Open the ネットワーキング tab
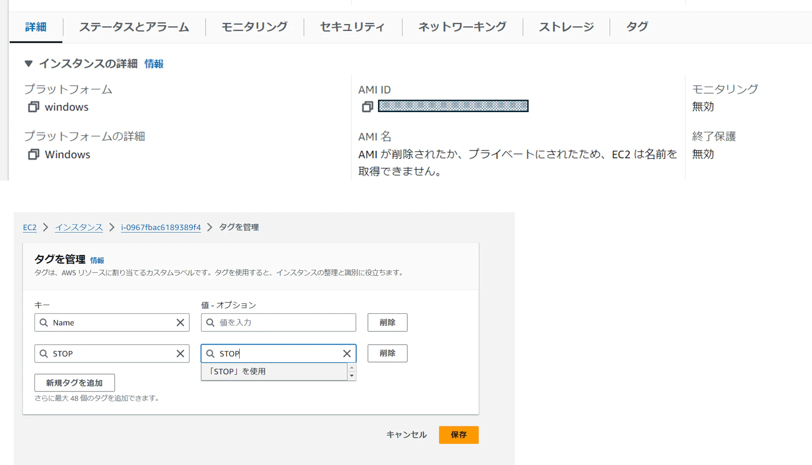This screenshot has height=465, width=812. pos(462,27)
